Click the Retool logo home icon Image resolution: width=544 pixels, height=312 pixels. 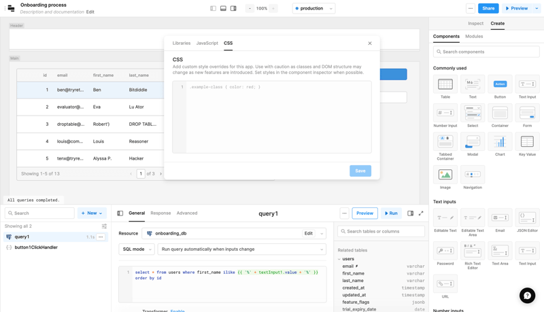click(x=12, y=8)
